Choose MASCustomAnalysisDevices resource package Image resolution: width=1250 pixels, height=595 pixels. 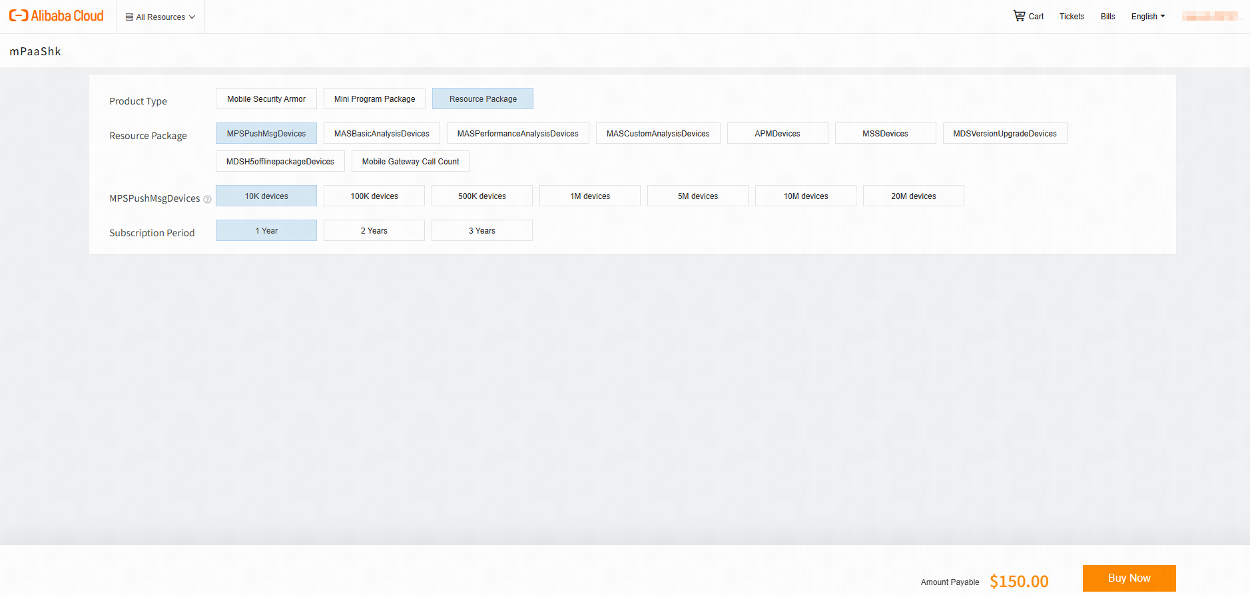(x=658, y=133)
